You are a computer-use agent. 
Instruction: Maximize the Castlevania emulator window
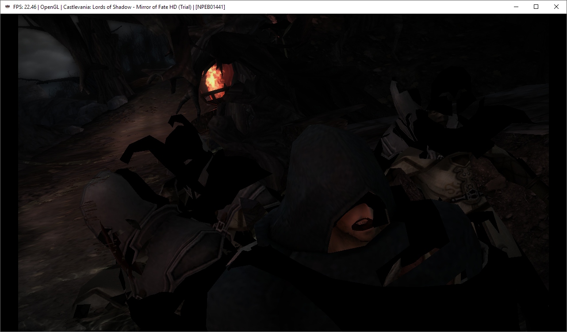coord(536,7)
